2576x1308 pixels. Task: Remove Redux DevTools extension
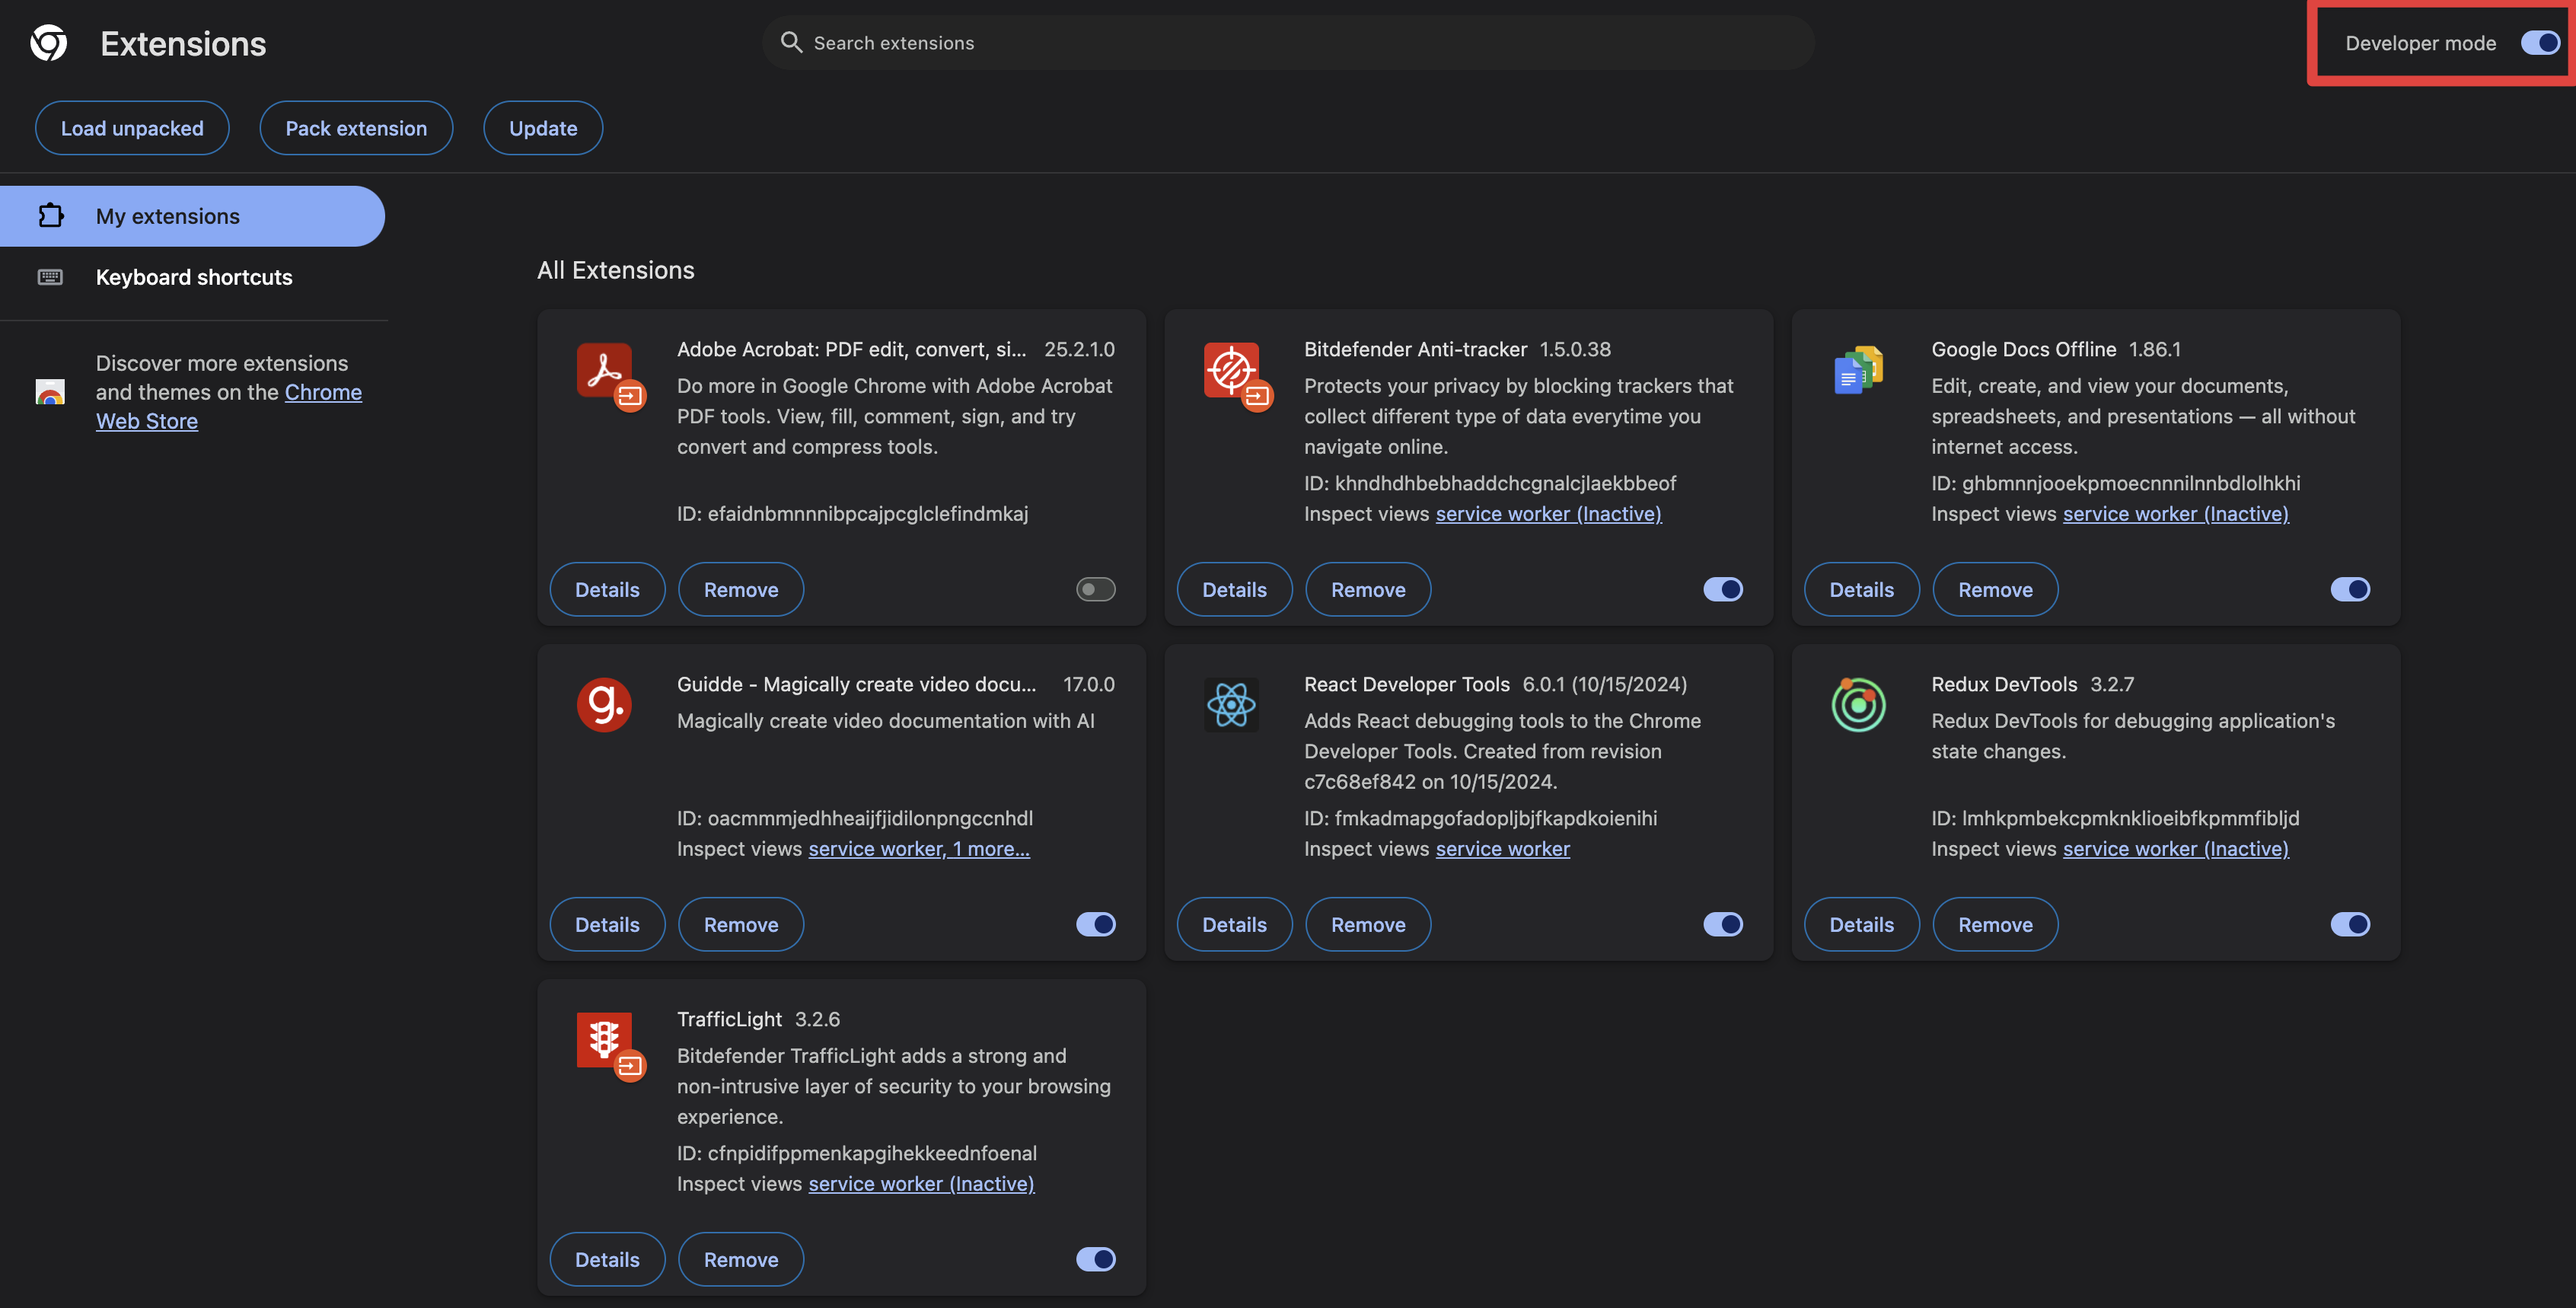[x=1995, y=924]
